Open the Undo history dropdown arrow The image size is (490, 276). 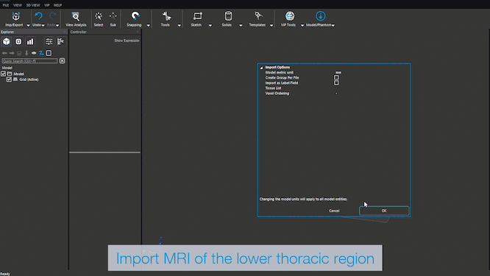coord(43,25)
